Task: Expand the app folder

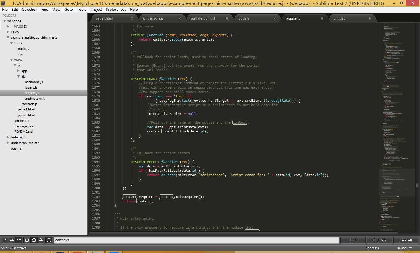Action: point(18,71)
